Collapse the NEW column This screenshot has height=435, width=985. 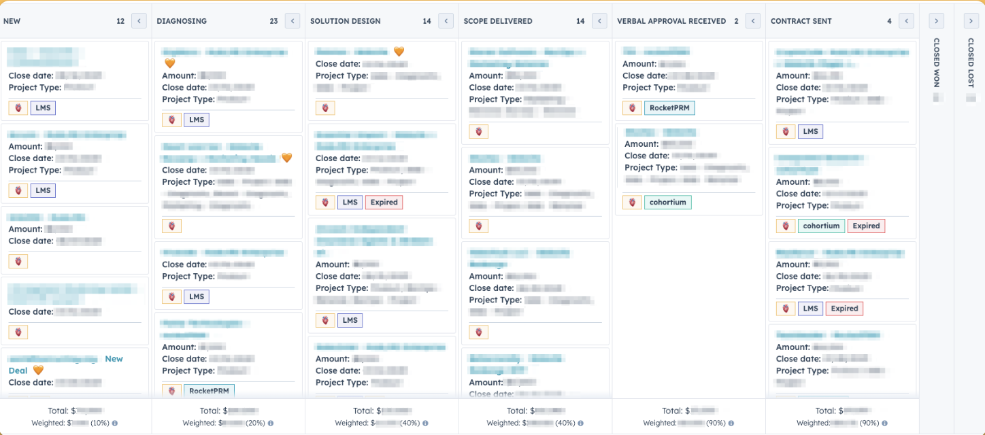(x=139, y=21)
